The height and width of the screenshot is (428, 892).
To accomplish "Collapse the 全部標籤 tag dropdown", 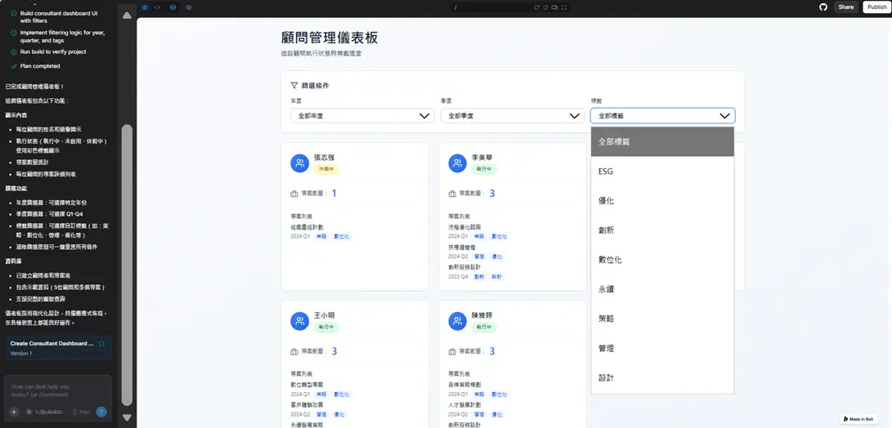I will (663, 115).
